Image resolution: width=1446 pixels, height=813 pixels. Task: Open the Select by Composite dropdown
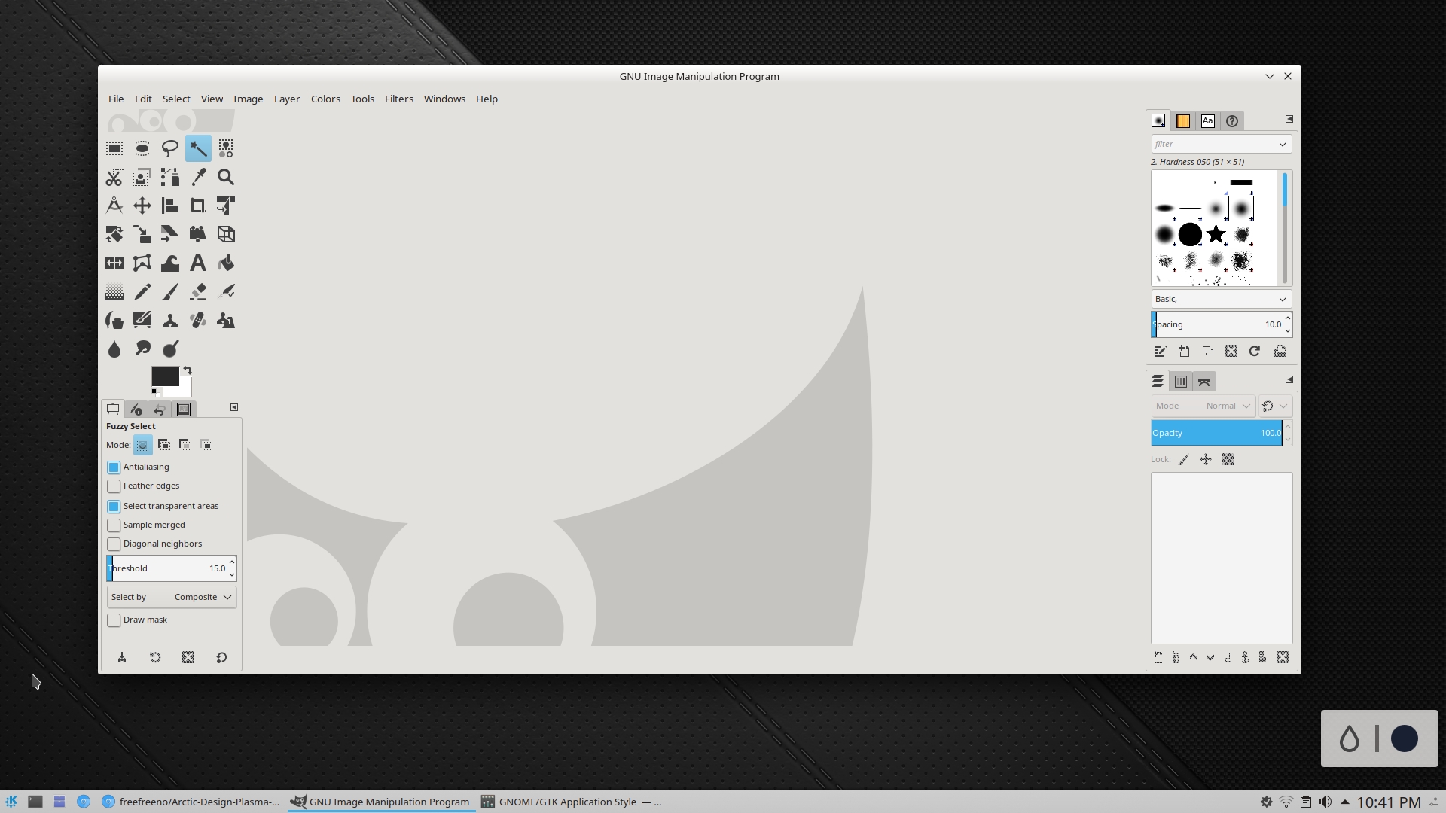(172, 597)
